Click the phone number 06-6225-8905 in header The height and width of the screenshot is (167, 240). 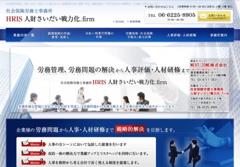[x=177, y=15]
